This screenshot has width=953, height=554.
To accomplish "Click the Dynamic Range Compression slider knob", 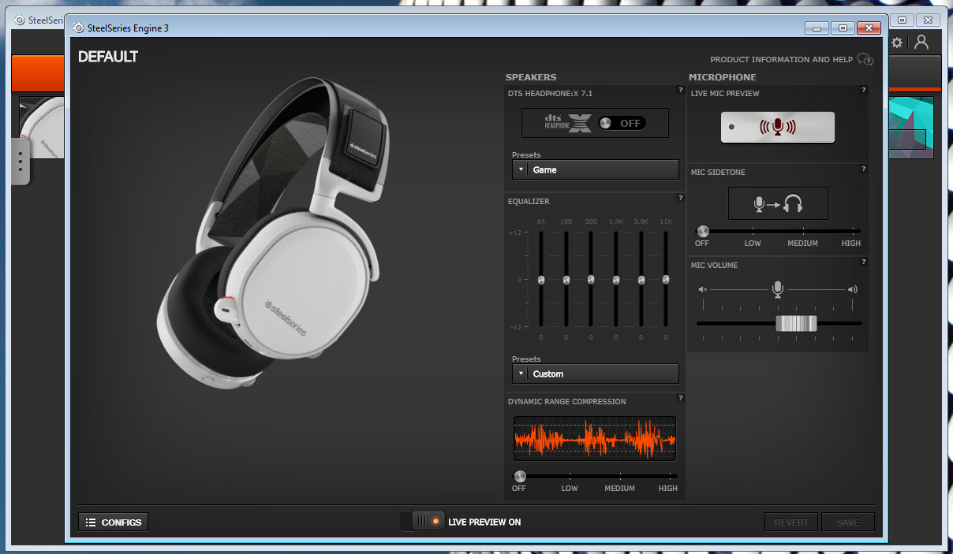I will [x=520, y=476].
